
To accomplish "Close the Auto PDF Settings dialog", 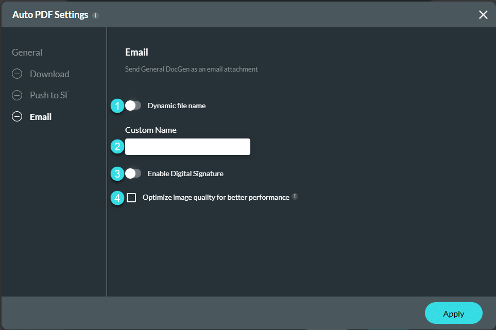I will [483, 14].
